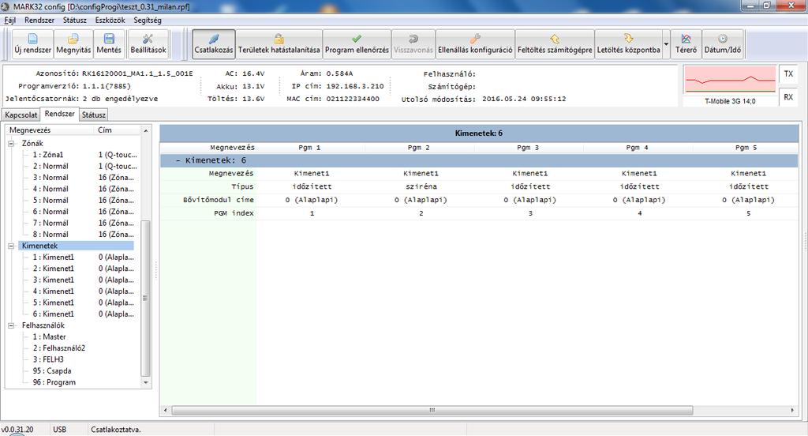Image resolution: width=808 pixels, height=436 pixels.
Task: Open Ellenállás konfiguráció tool
Action: pos(475,44)
